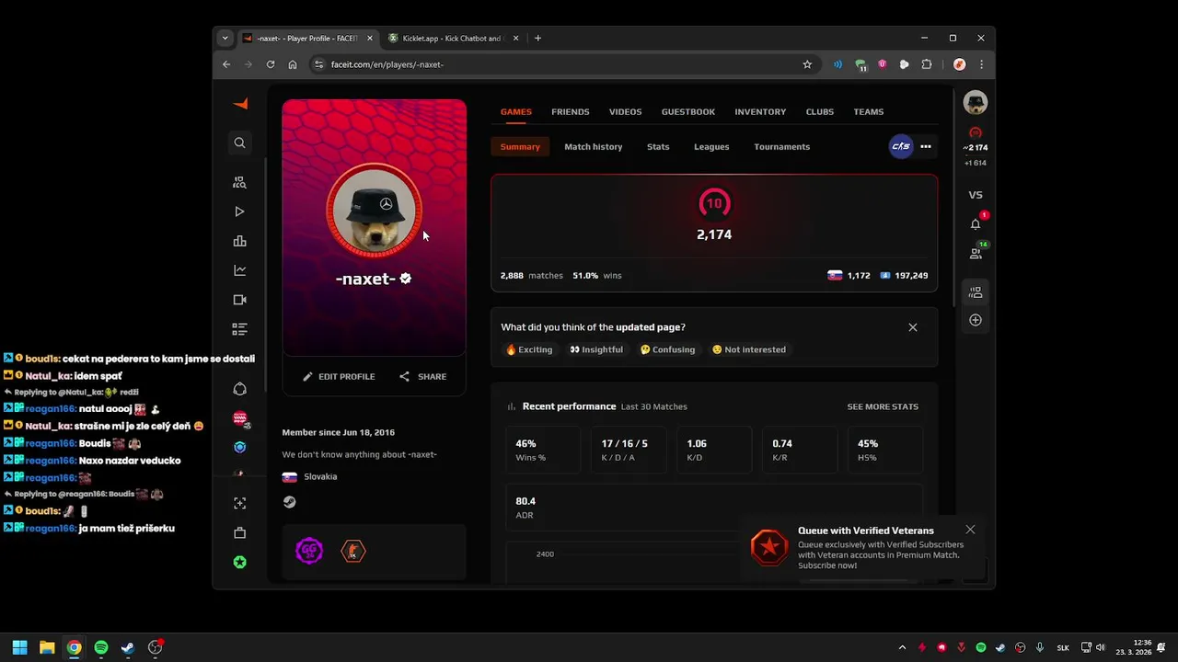Image resolution: width=1178 pixels, height=662 pixels.
Task: Open the briefcase shop icon in the sidebar
Action: 239,532
